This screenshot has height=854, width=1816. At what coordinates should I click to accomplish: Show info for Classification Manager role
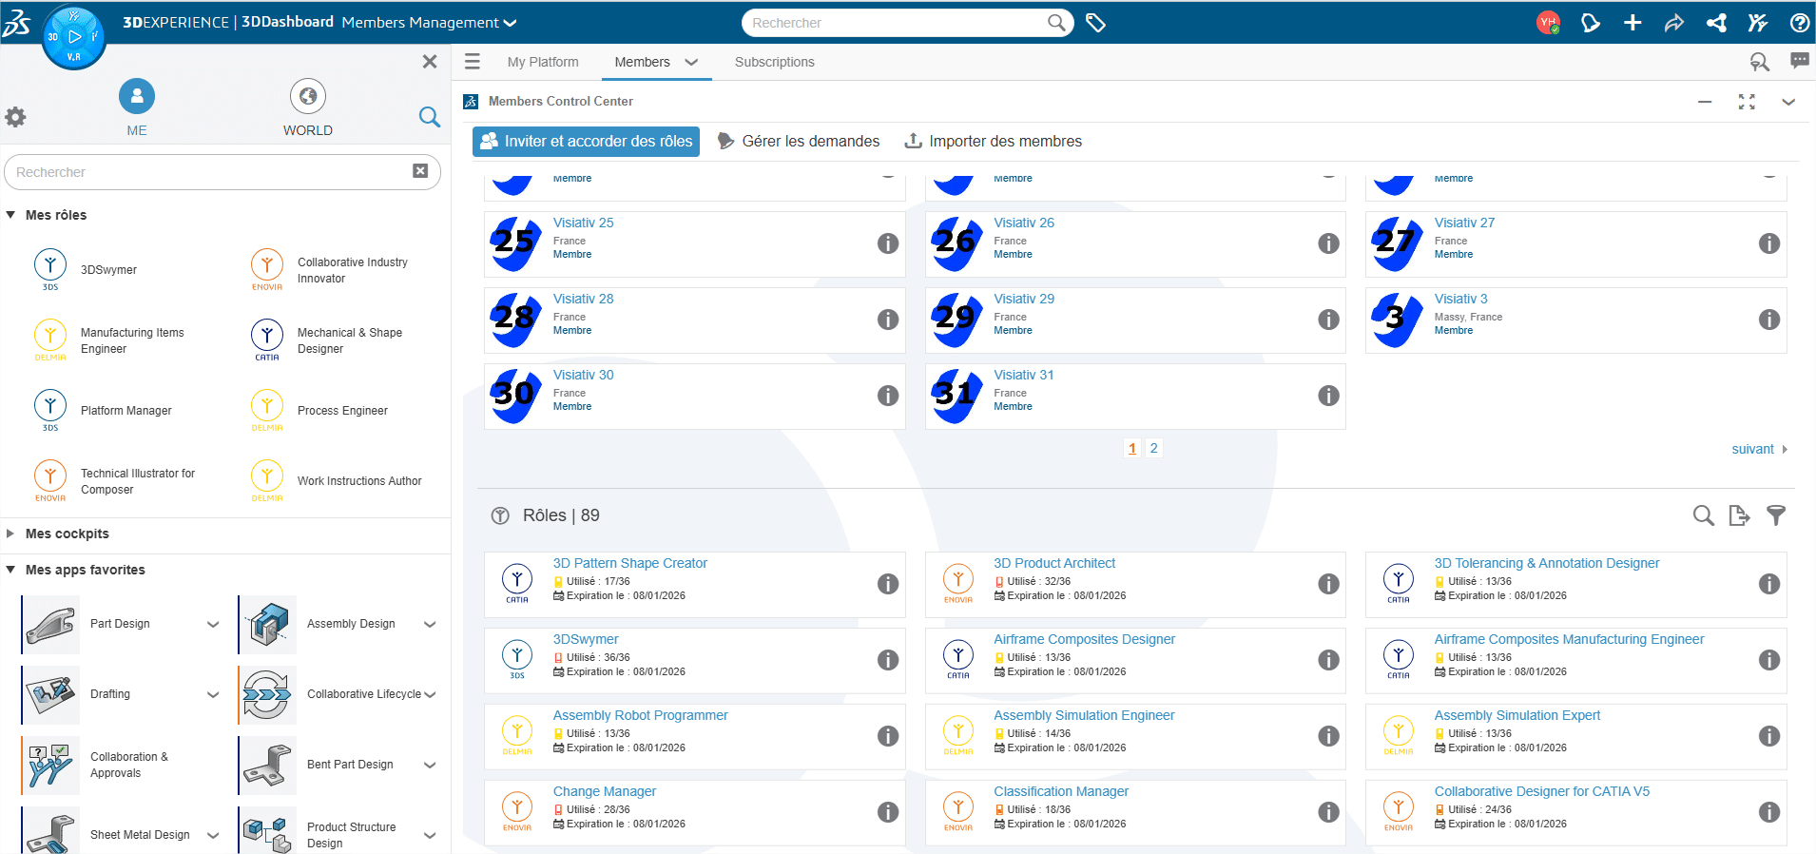pos(1328,812)
